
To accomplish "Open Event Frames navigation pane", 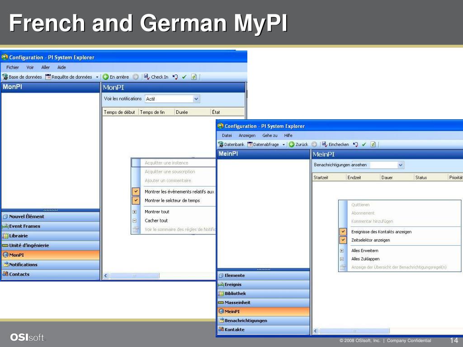I will click(51, 226).
